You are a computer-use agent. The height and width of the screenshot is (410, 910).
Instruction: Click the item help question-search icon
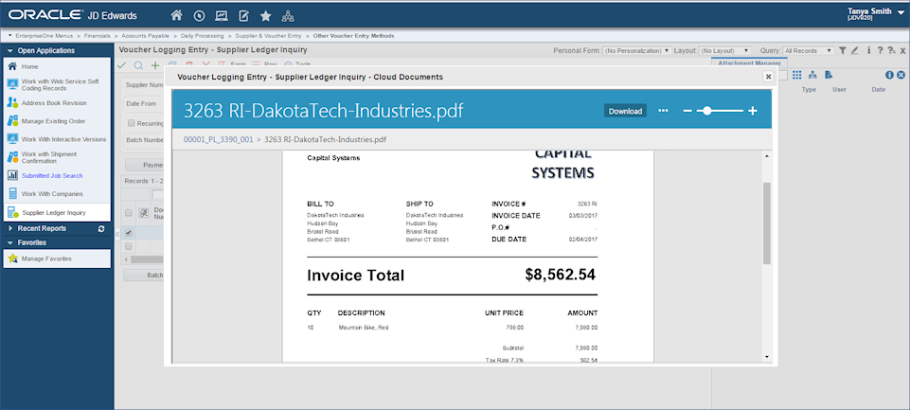click(x=891, y=50)
